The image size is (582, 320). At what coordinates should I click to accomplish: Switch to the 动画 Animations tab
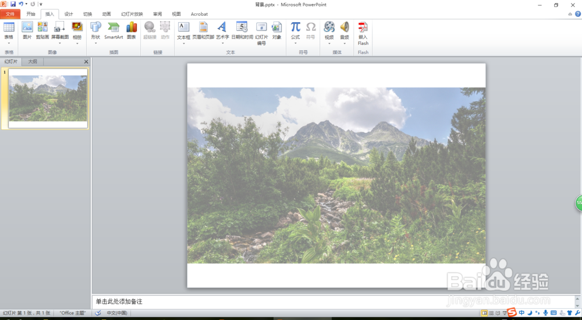coord(107,14)
